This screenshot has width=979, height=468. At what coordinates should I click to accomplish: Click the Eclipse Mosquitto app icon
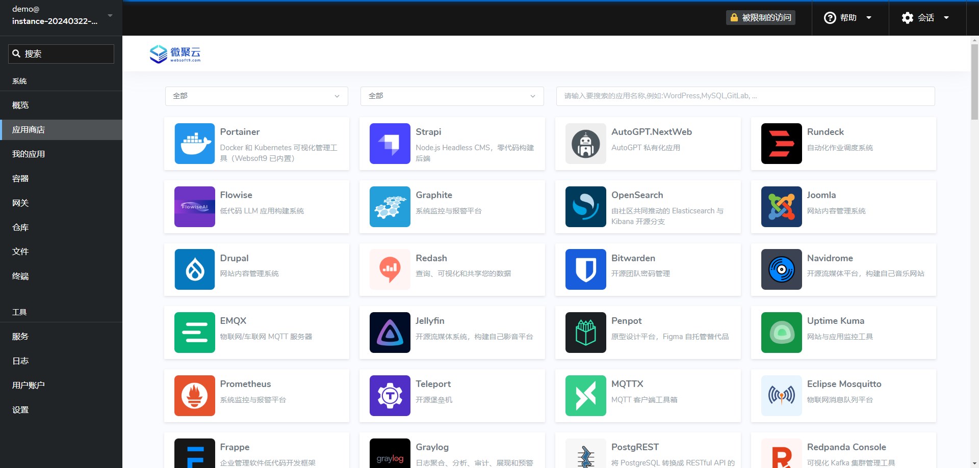pyautogui.click(x=782, y=396)
